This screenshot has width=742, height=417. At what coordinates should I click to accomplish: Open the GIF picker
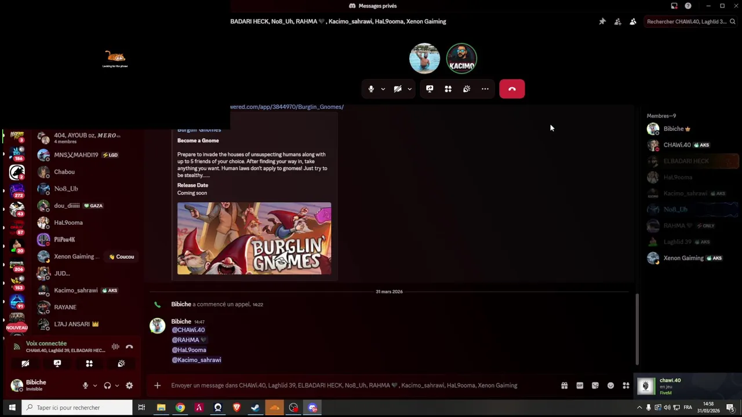pyautogui.click(x=580, y=386)
